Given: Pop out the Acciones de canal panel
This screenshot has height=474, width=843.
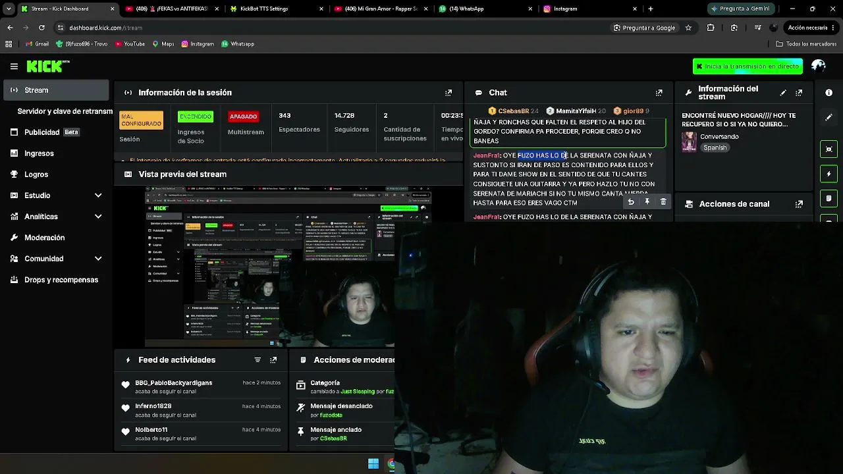Looking at the screenshot, I should point(799,204).
